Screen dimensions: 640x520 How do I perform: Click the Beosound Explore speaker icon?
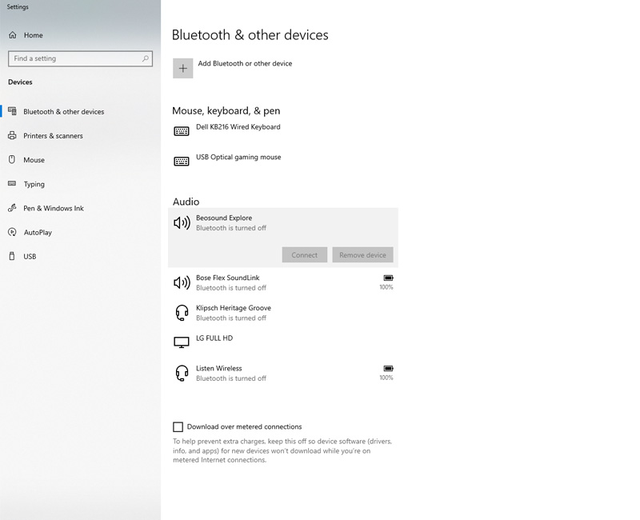pyautogui.click(x=182, y=223)
